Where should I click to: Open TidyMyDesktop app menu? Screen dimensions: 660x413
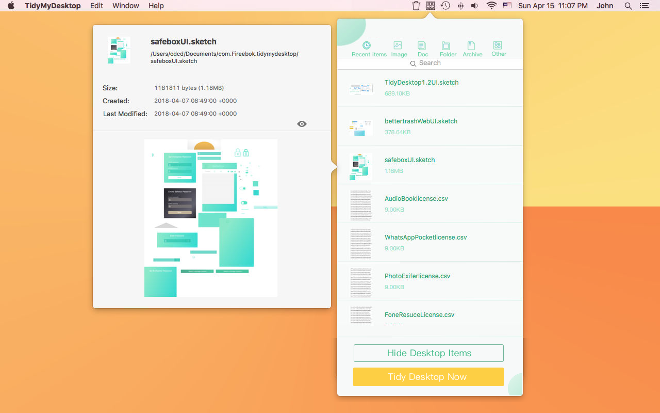pyautogui.click(x=53, y=6)
